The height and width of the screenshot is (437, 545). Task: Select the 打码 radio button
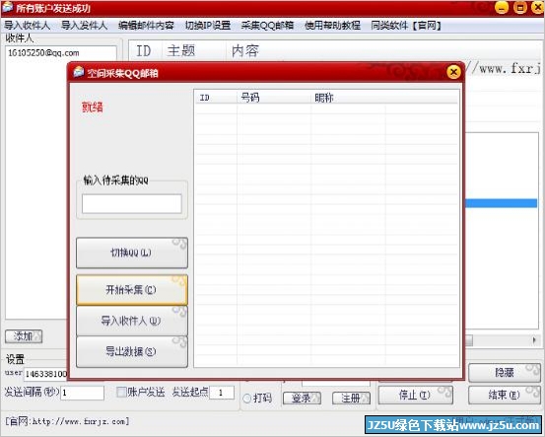click(246, 398)
